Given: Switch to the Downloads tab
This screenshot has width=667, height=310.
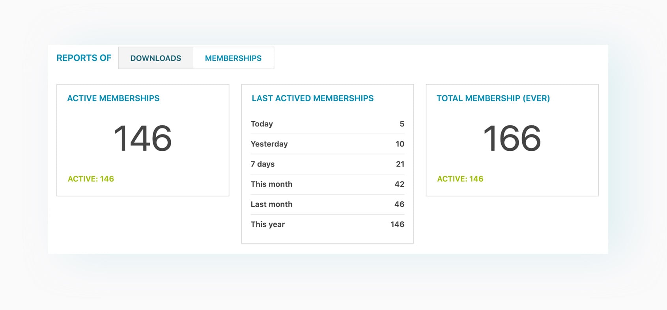Looking at the screenshot, I should 156,58.
